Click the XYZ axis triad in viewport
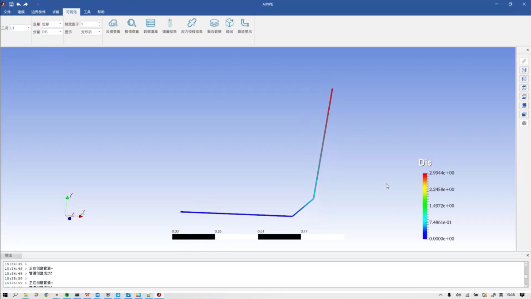The height and width of the screenshot is (299, 531). (74, 207)
